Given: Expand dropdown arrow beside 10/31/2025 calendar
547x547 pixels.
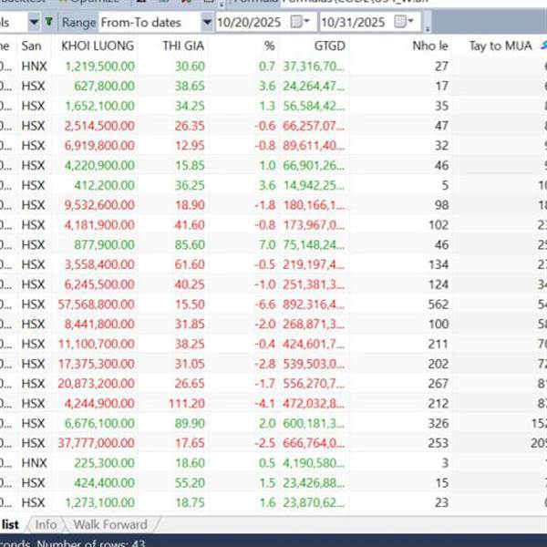Looking at the screenshot, I should pos(410,21).
